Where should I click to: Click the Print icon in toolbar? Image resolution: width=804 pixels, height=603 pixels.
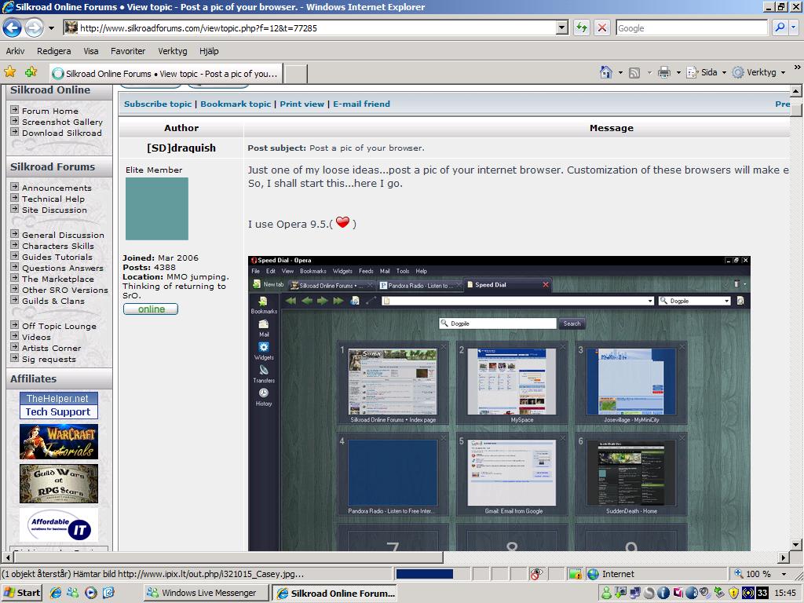pos(663,72)
